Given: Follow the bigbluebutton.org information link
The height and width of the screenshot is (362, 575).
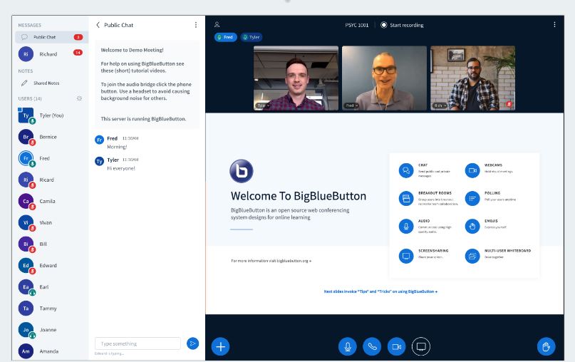Looking at the screenshot, I should click(271, 261).
